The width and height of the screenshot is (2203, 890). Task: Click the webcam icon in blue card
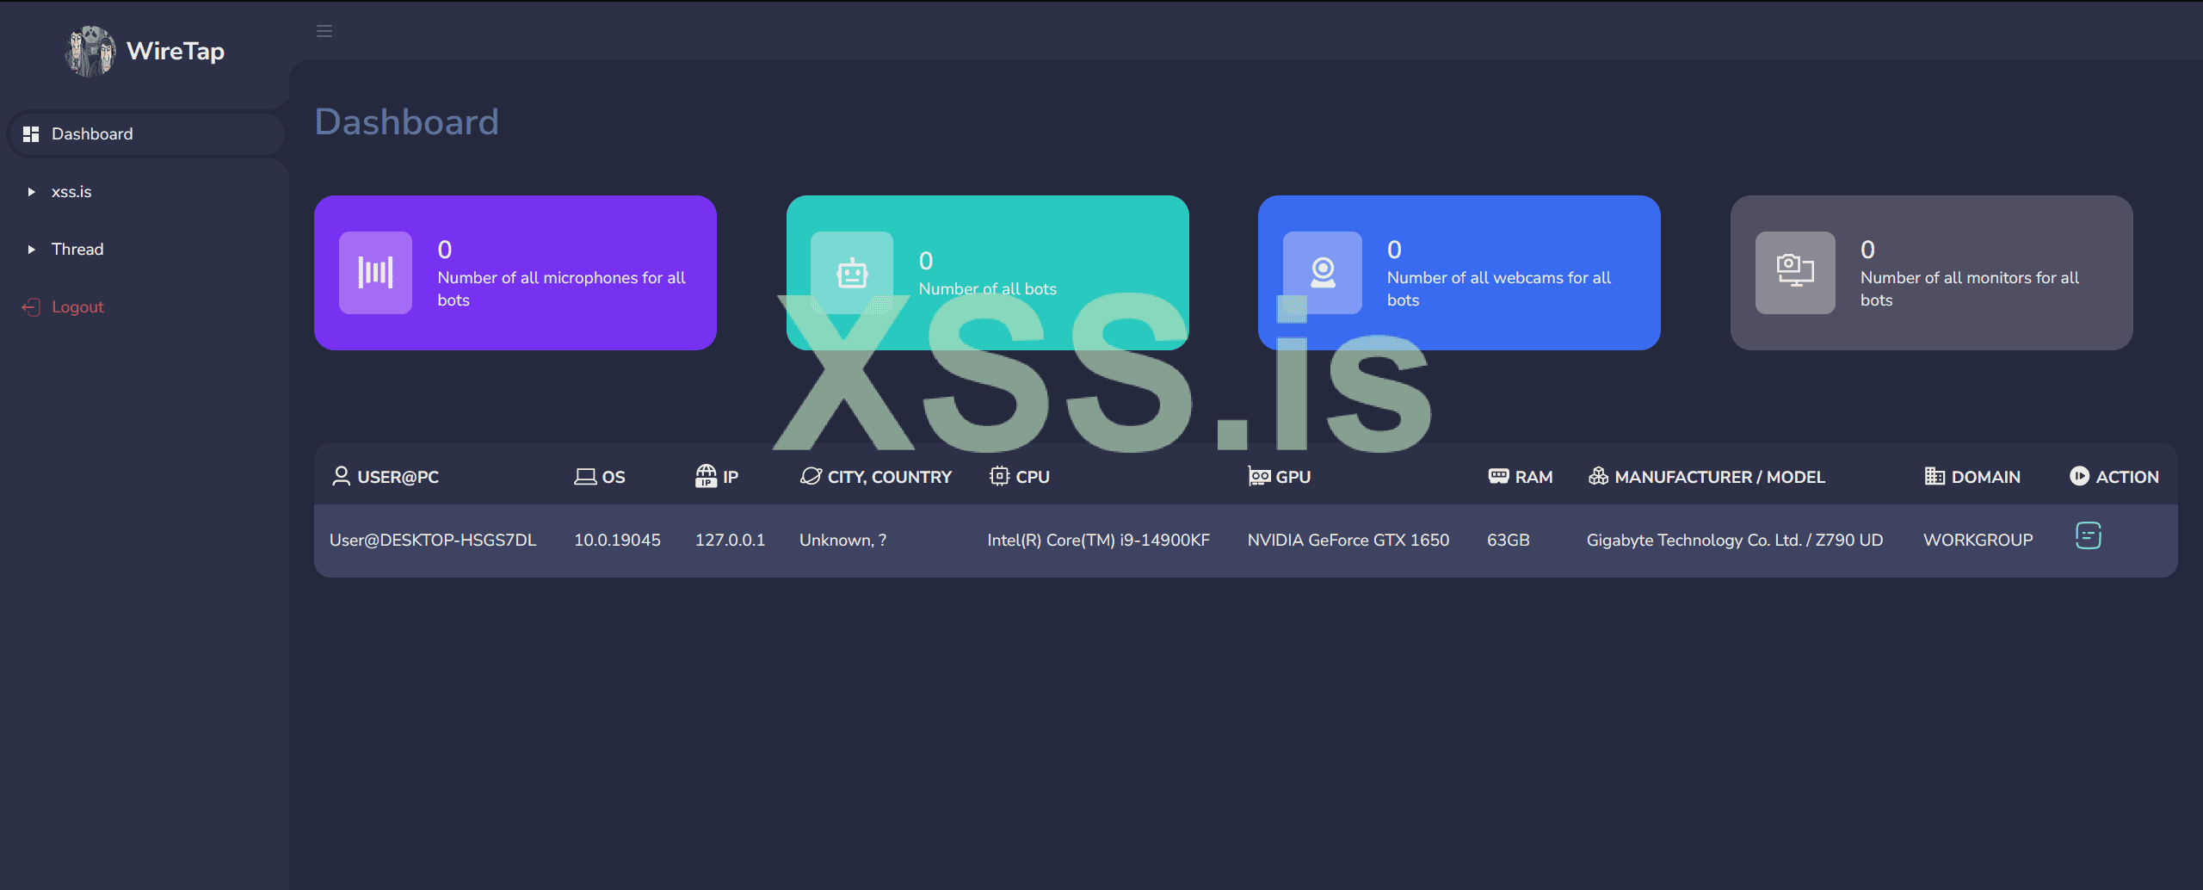pyautogui.click(x=1323, y=273)
